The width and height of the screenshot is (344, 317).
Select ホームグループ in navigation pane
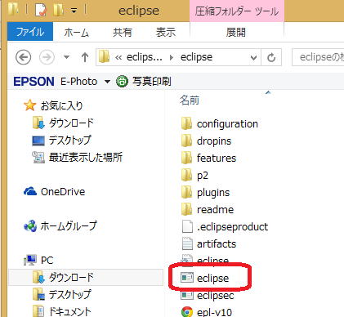[x=69, y=225]
